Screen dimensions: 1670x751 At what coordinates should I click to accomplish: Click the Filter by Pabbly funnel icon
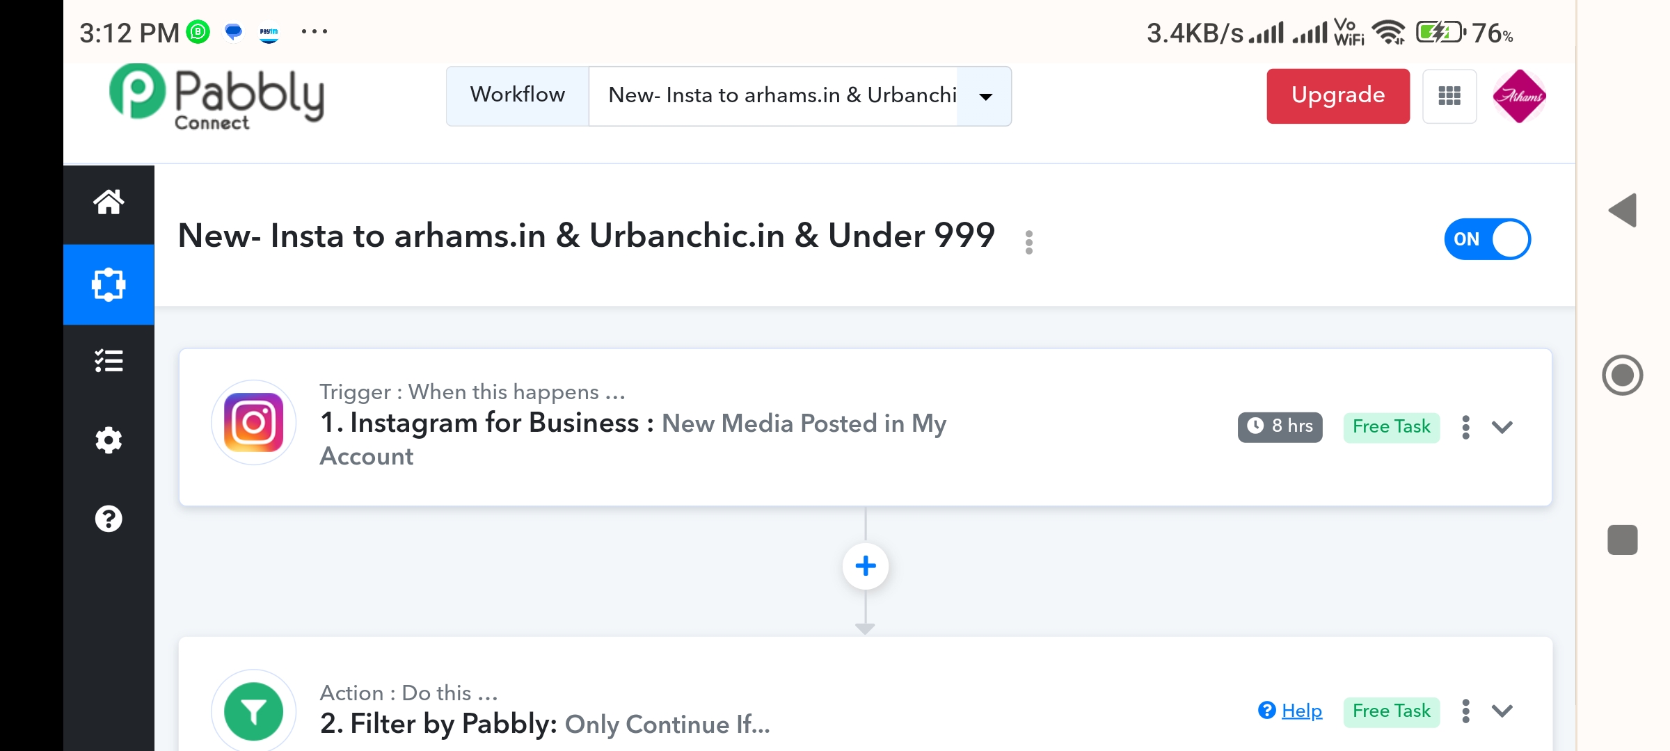(x=253, y=711)
